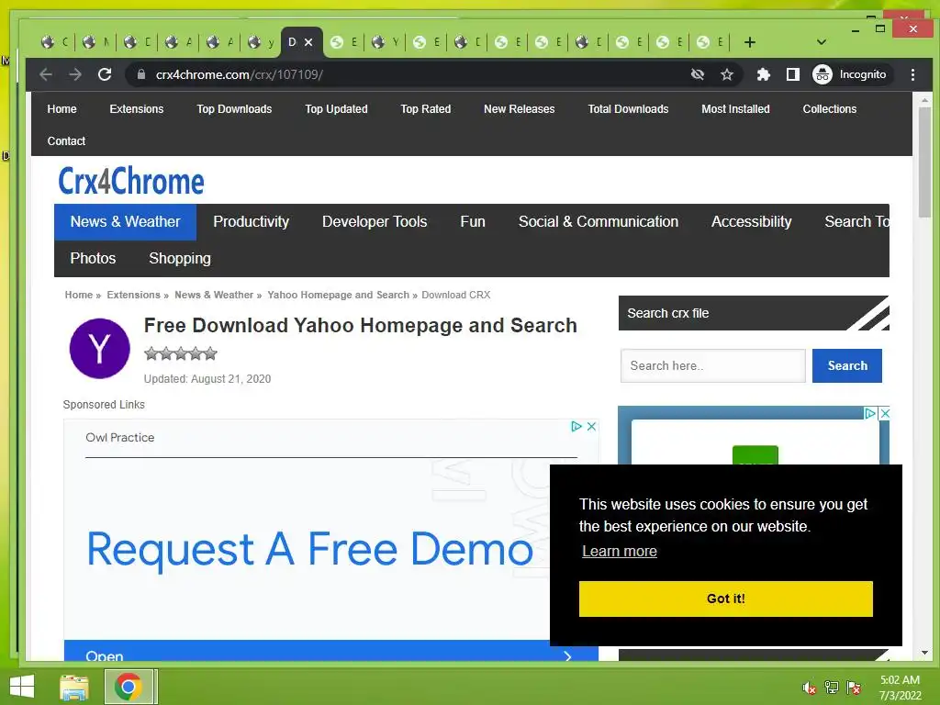Image resolution: width=940 pixels, height=705 pixels.
Task: Click the Crx4Chrome site logo
Action: point(131,181)
